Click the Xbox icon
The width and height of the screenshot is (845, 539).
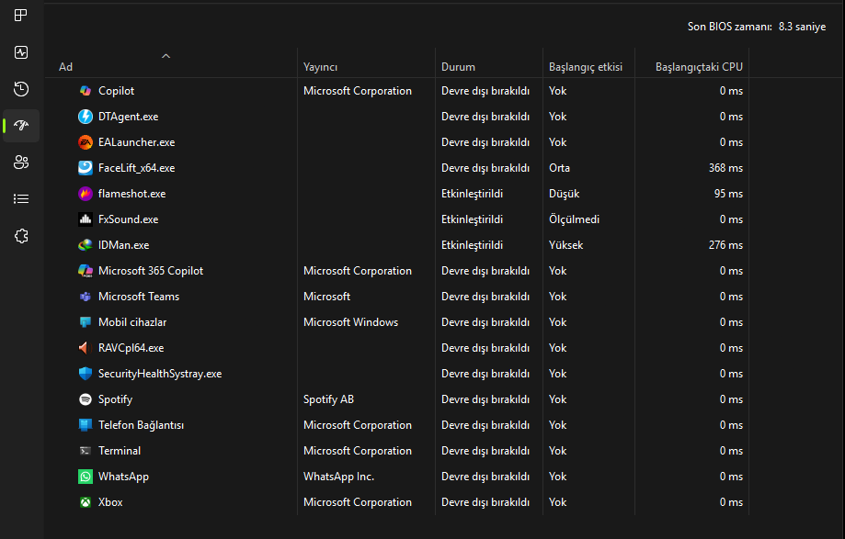tap(86, 502)
